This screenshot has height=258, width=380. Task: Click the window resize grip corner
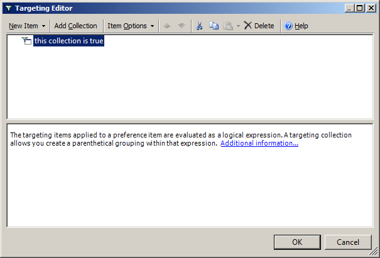[375, 253]
